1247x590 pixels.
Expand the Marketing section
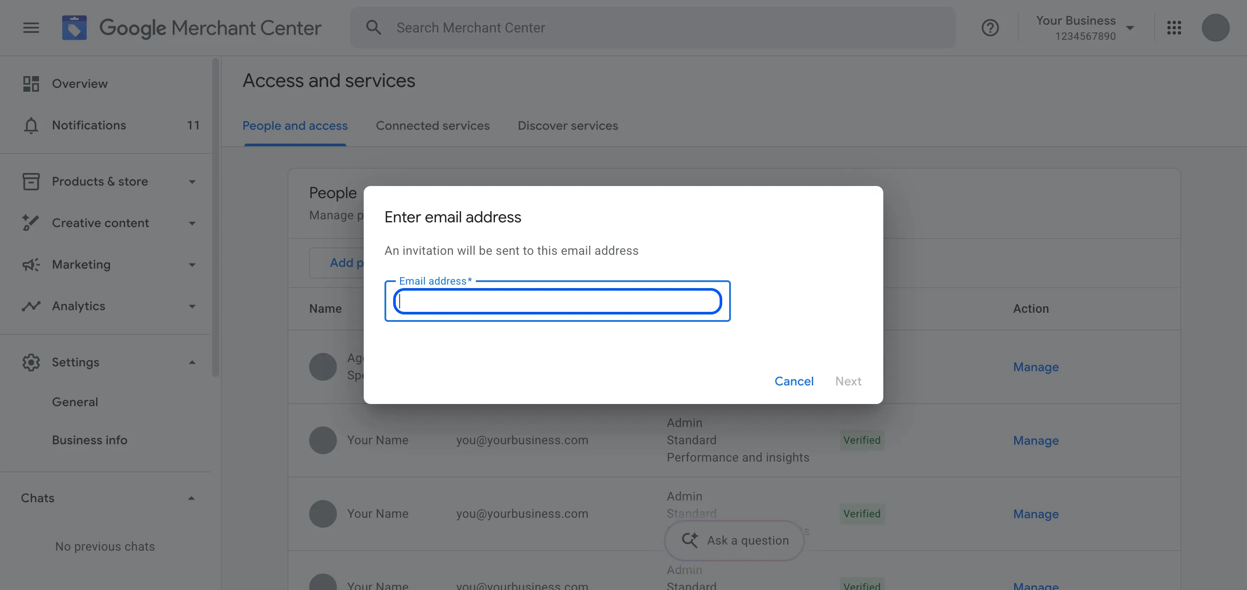click(192, 265)
